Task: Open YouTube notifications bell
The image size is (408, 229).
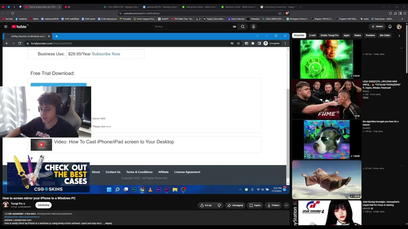Action: (390, 27)
